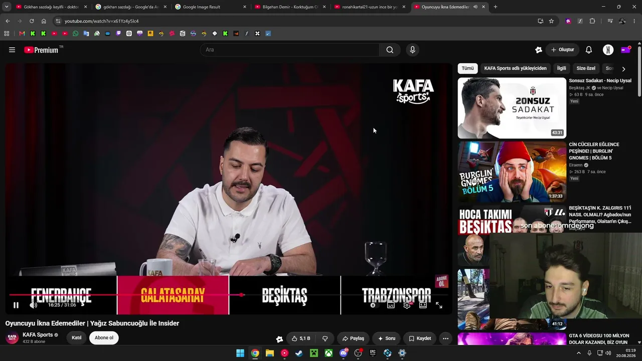
Task: Open Epic Games Launcher from the taskbar
Action: pyautogui.click(x=373, y=353)
